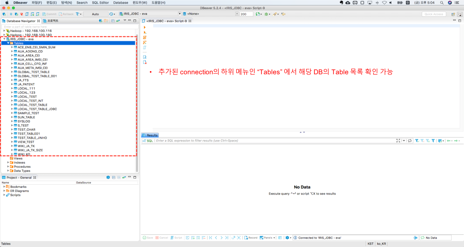Select the Script-9 editor tab

point(167,21)
